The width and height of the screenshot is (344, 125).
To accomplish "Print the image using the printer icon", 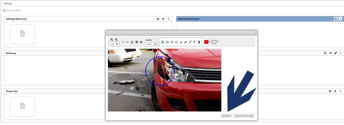I will click(141, 42).
